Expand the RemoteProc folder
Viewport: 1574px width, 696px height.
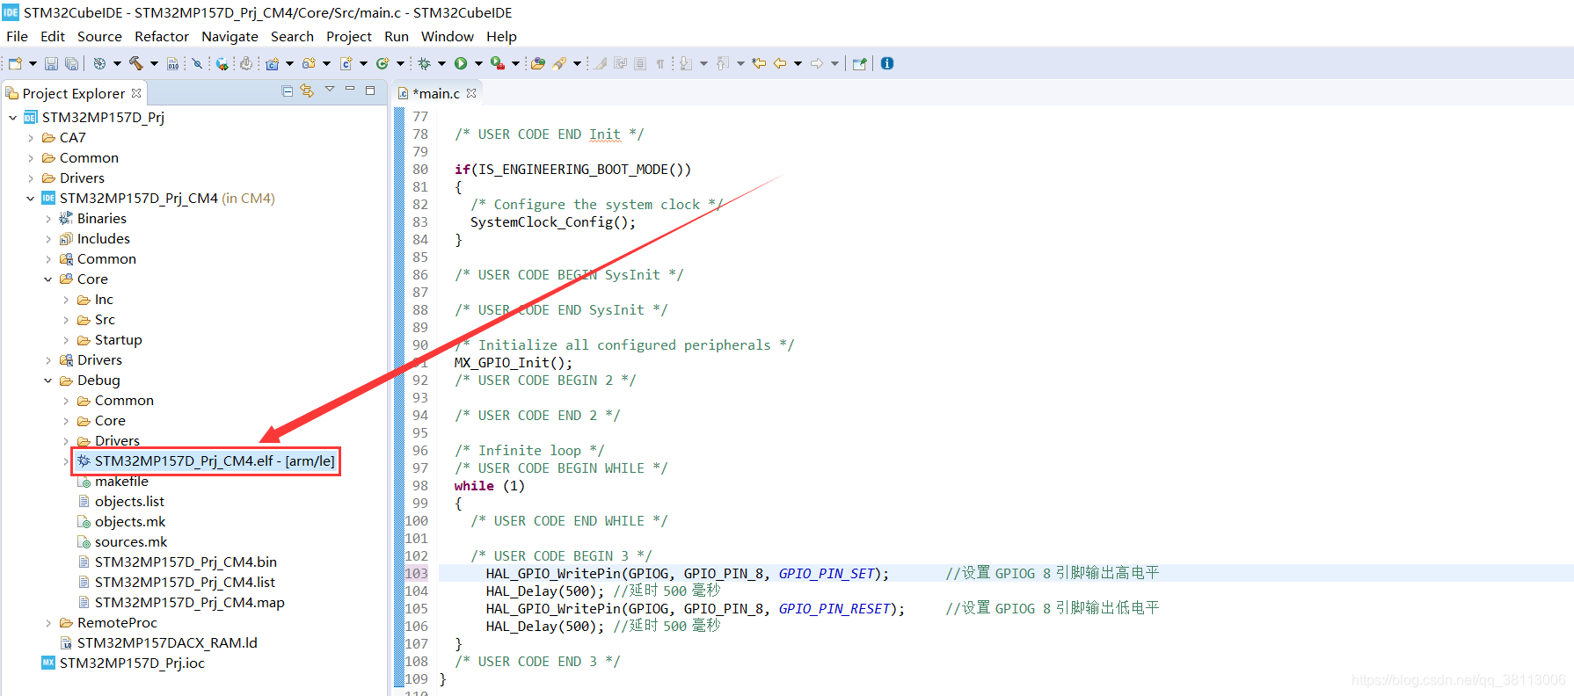pyautogui.click(x=48, y=623)
